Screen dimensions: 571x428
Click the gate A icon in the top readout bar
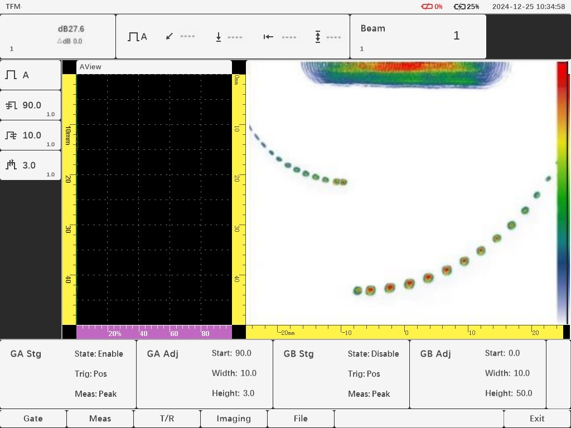pyautogui.click(x=137, y=37)
